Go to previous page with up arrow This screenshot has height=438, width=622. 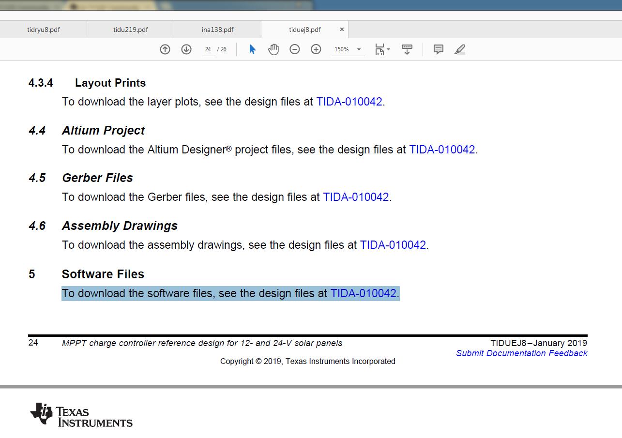click(165, 49)
